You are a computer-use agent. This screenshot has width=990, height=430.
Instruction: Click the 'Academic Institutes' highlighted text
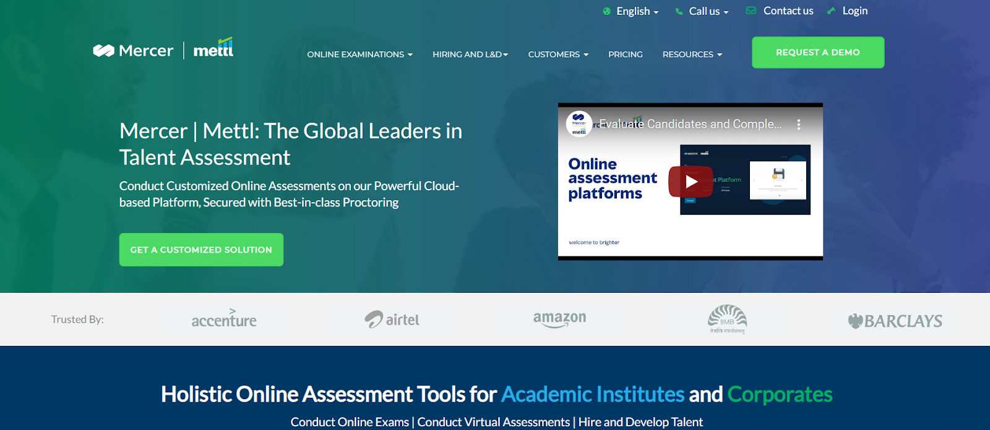click(593, 394)
